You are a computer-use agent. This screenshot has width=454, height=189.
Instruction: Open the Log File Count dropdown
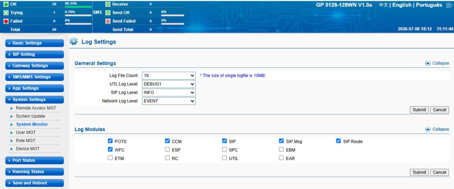pos(169,76)
